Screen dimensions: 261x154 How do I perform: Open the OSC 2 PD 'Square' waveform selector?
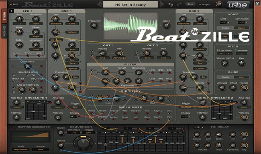coord(200,60)
